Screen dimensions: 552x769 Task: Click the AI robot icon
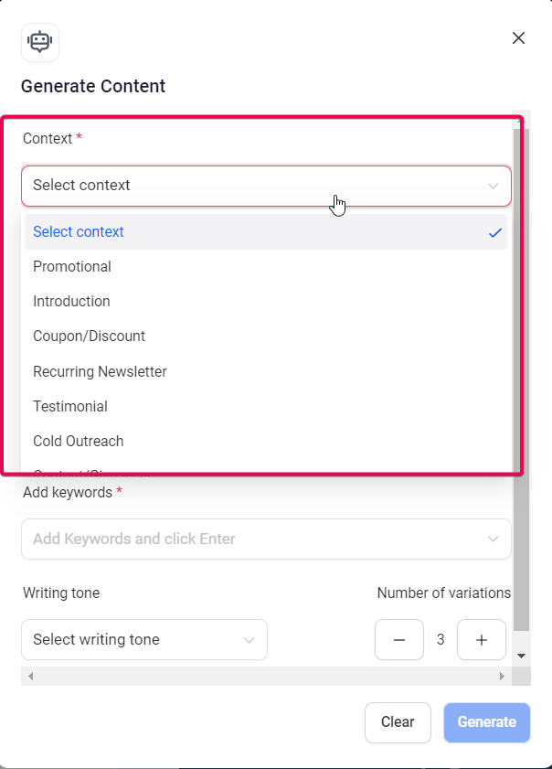click(x=40, y=42)
